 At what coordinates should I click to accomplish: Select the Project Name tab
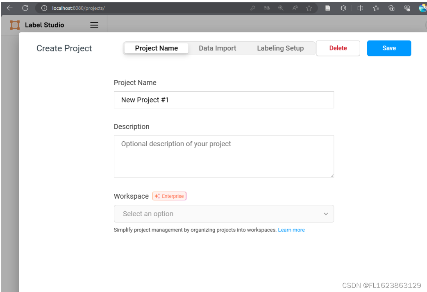[156, 48]
